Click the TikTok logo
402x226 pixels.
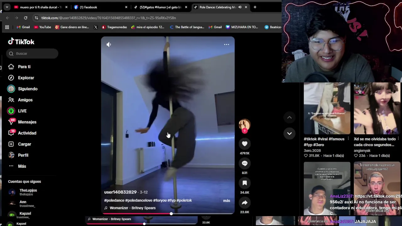pyautogui.click(x=21, y=41)
